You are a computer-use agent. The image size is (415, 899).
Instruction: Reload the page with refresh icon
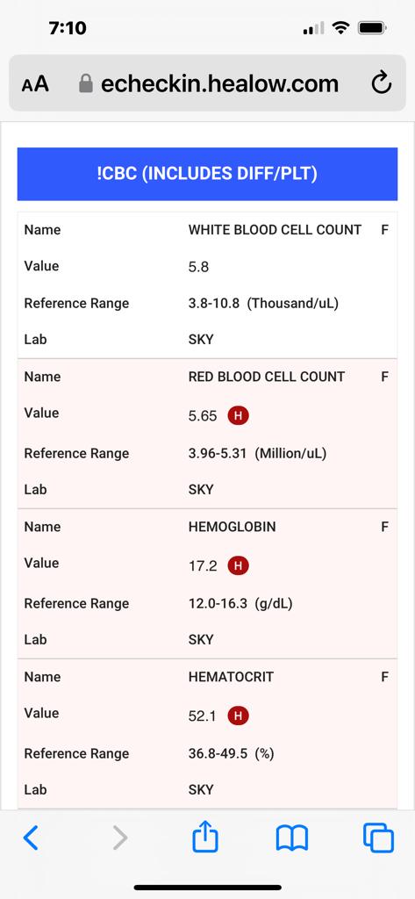tap(381, 83)
